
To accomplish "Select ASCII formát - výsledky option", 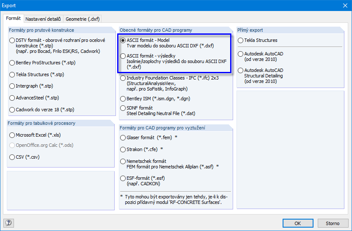I will pyautogui.click(x=123, y=56).
